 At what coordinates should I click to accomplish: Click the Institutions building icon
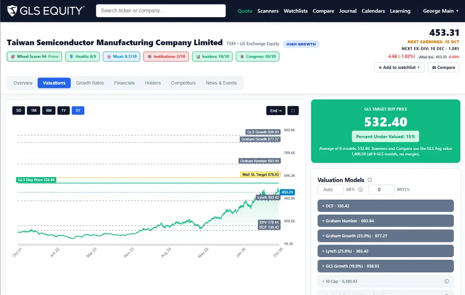point(150,57)
